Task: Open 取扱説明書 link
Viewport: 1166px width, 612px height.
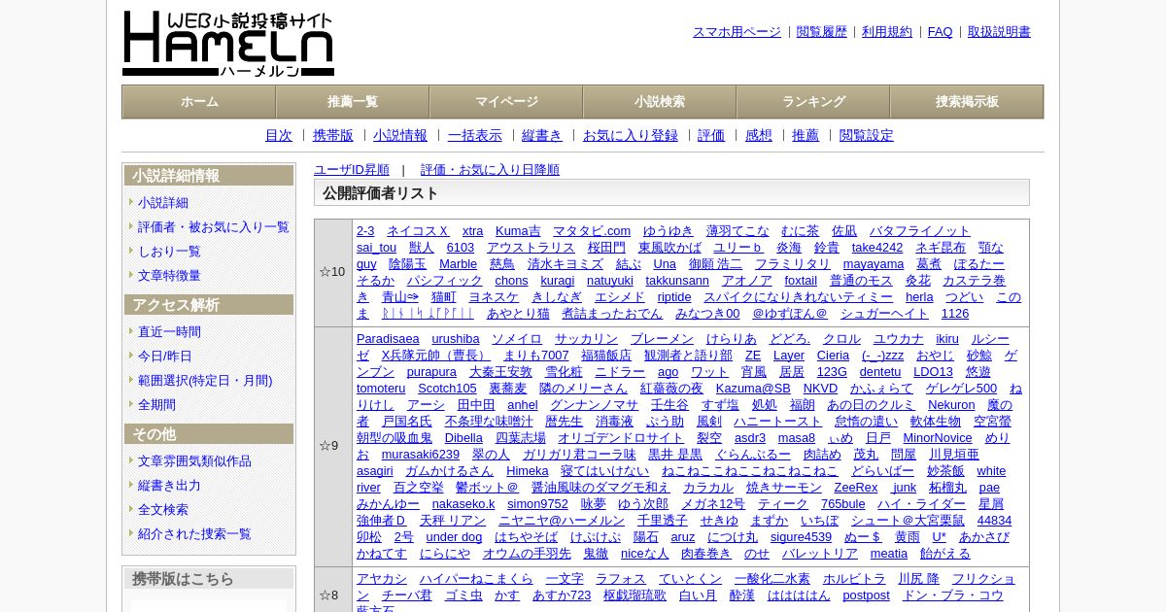Action: 999,32
